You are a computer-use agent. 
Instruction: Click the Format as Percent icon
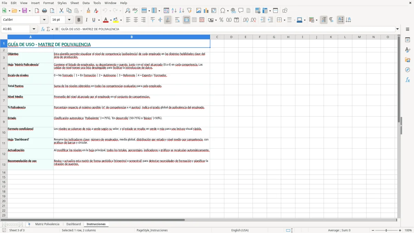pos(221,20)
